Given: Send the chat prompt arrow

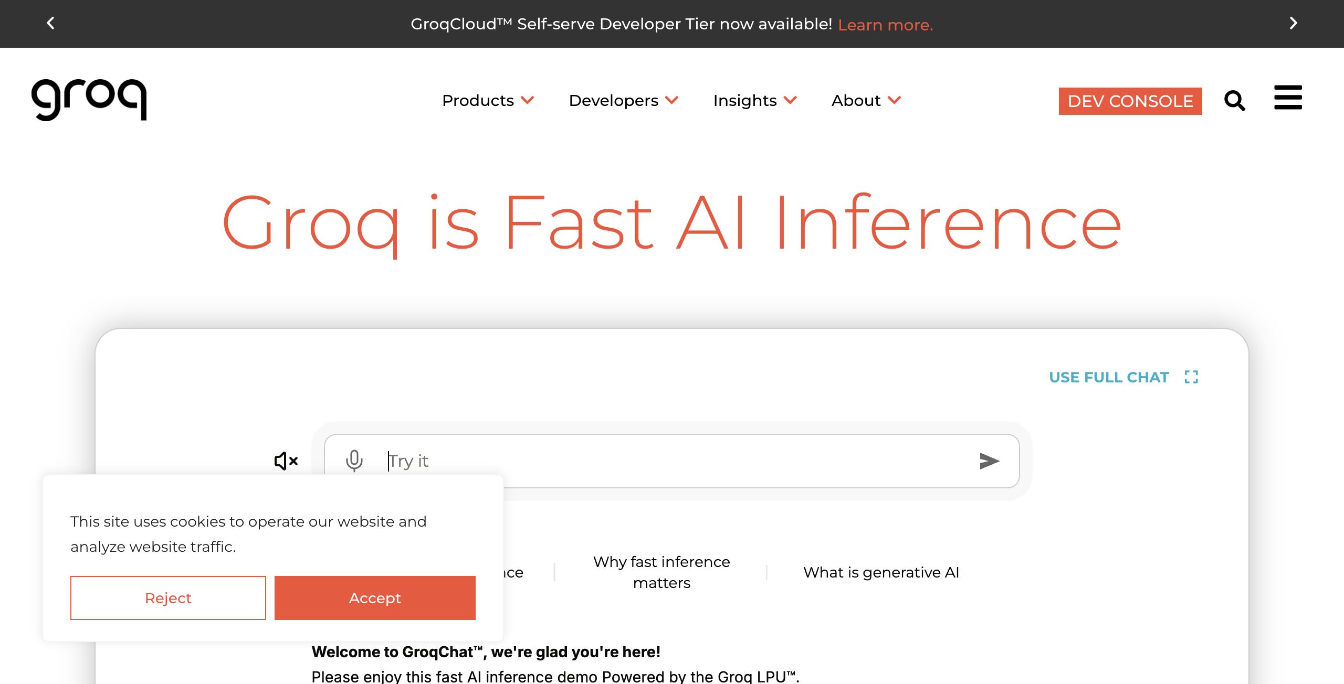Looking at the screenshot, I should coord(989,461).
